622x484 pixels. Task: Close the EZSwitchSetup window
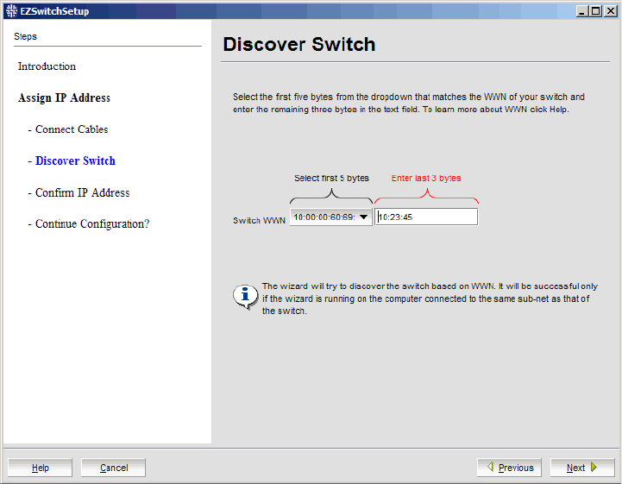(x=610, y=11)
